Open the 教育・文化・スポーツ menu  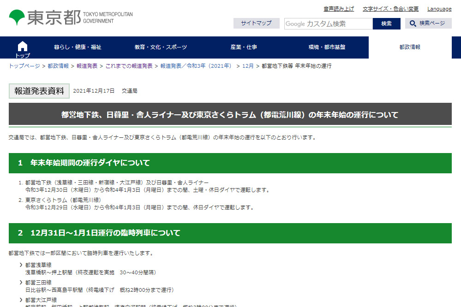coord(161,47)
